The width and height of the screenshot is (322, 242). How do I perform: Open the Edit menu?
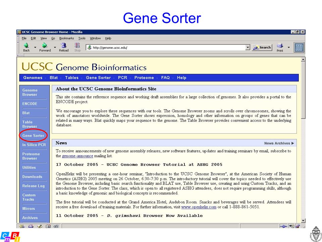click(33, 38)
